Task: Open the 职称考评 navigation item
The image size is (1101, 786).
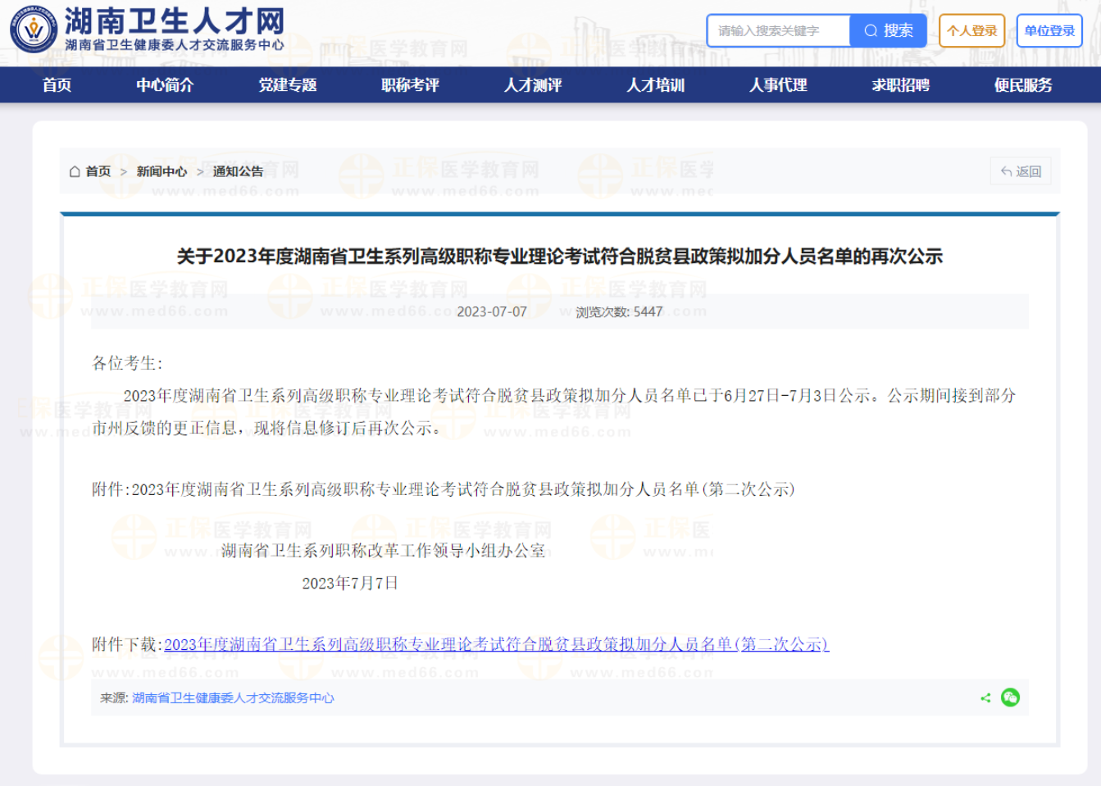Action: click(410, 84)
